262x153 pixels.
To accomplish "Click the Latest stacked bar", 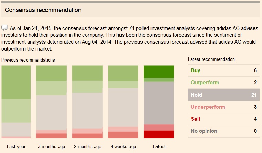I will coord(159,102).
